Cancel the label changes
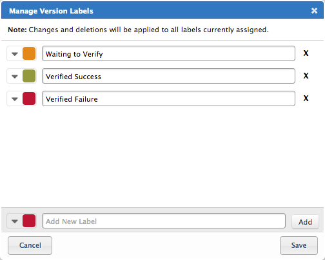The image size is (325, 260). click(x=30, y=245)
